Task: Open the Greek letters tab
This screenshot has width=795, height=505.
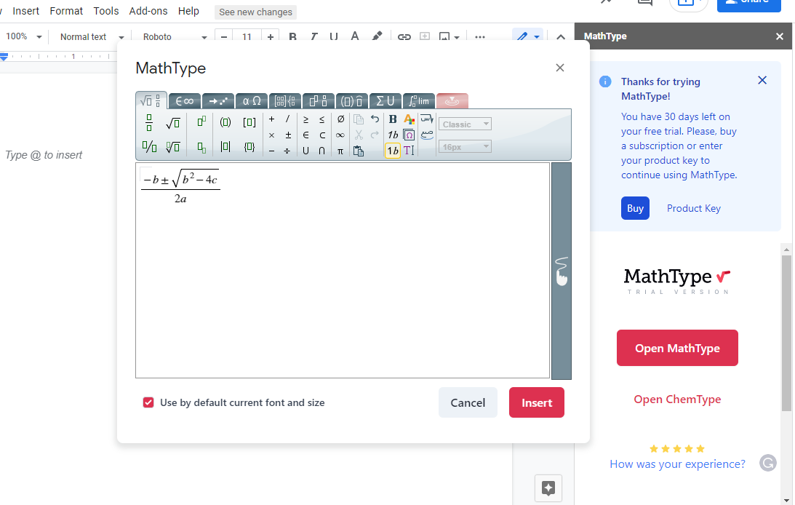Action: [251, 101]
